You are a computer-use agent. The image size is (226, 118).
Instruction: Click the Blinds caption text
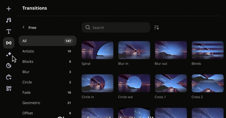pyautogui.click(x=196, y=63)
